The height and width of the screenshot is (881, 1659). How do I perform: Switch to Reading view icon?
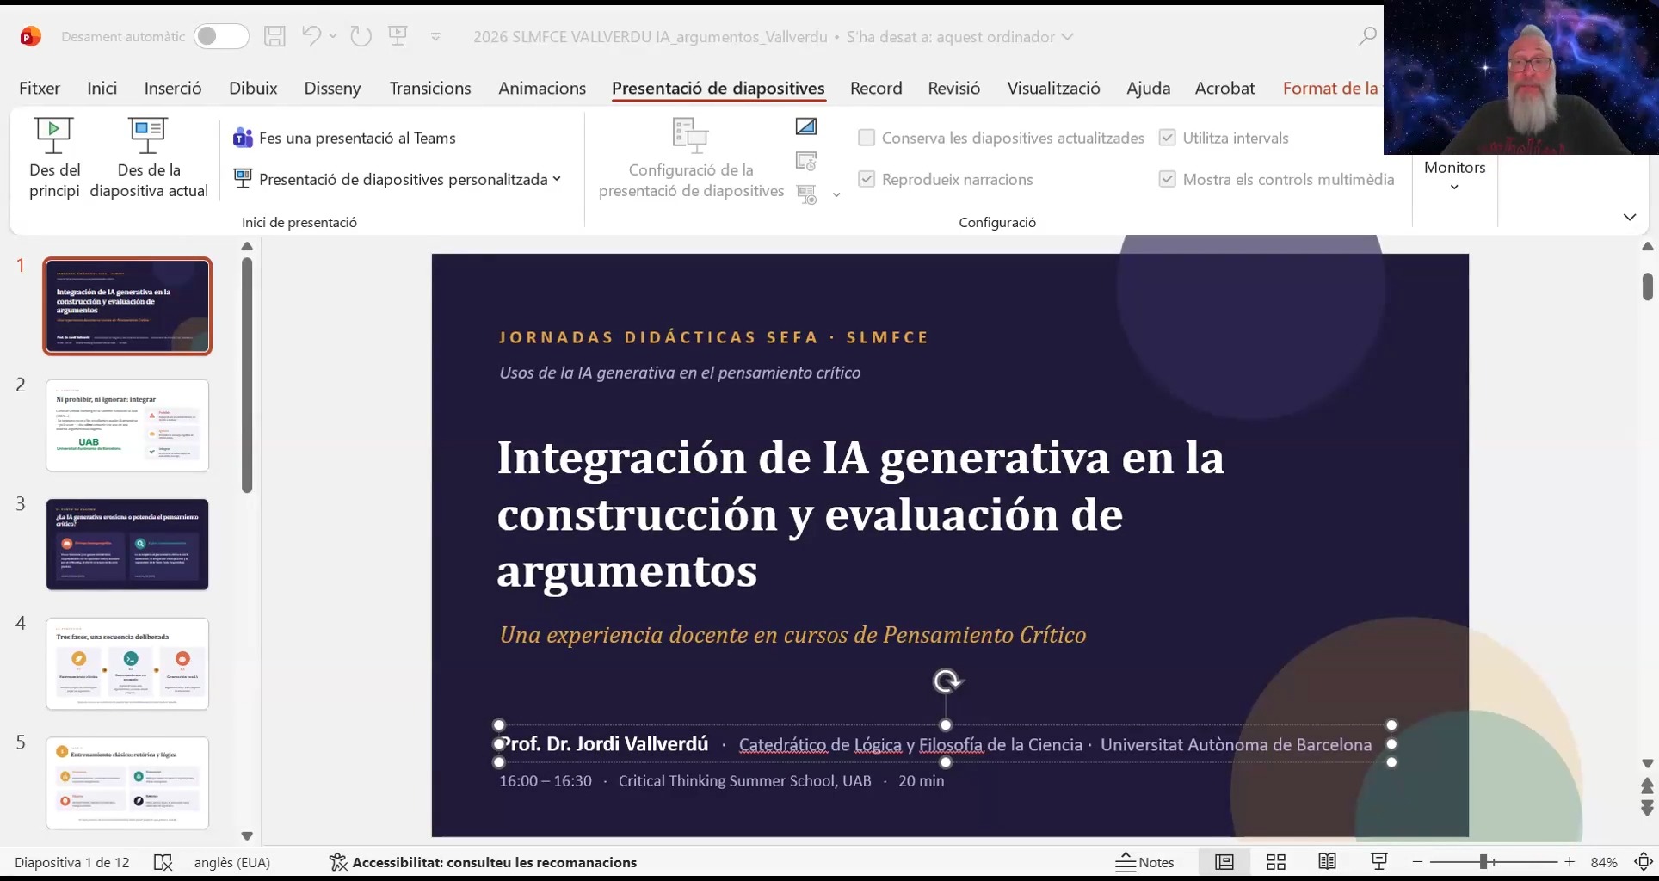click(x=1327, y=862)
